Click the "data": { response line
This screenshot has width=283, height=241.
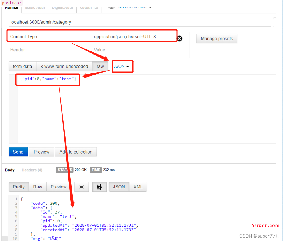point(41,208)
